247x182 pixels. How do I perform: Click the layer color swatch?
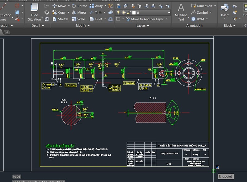coord(134,12)
